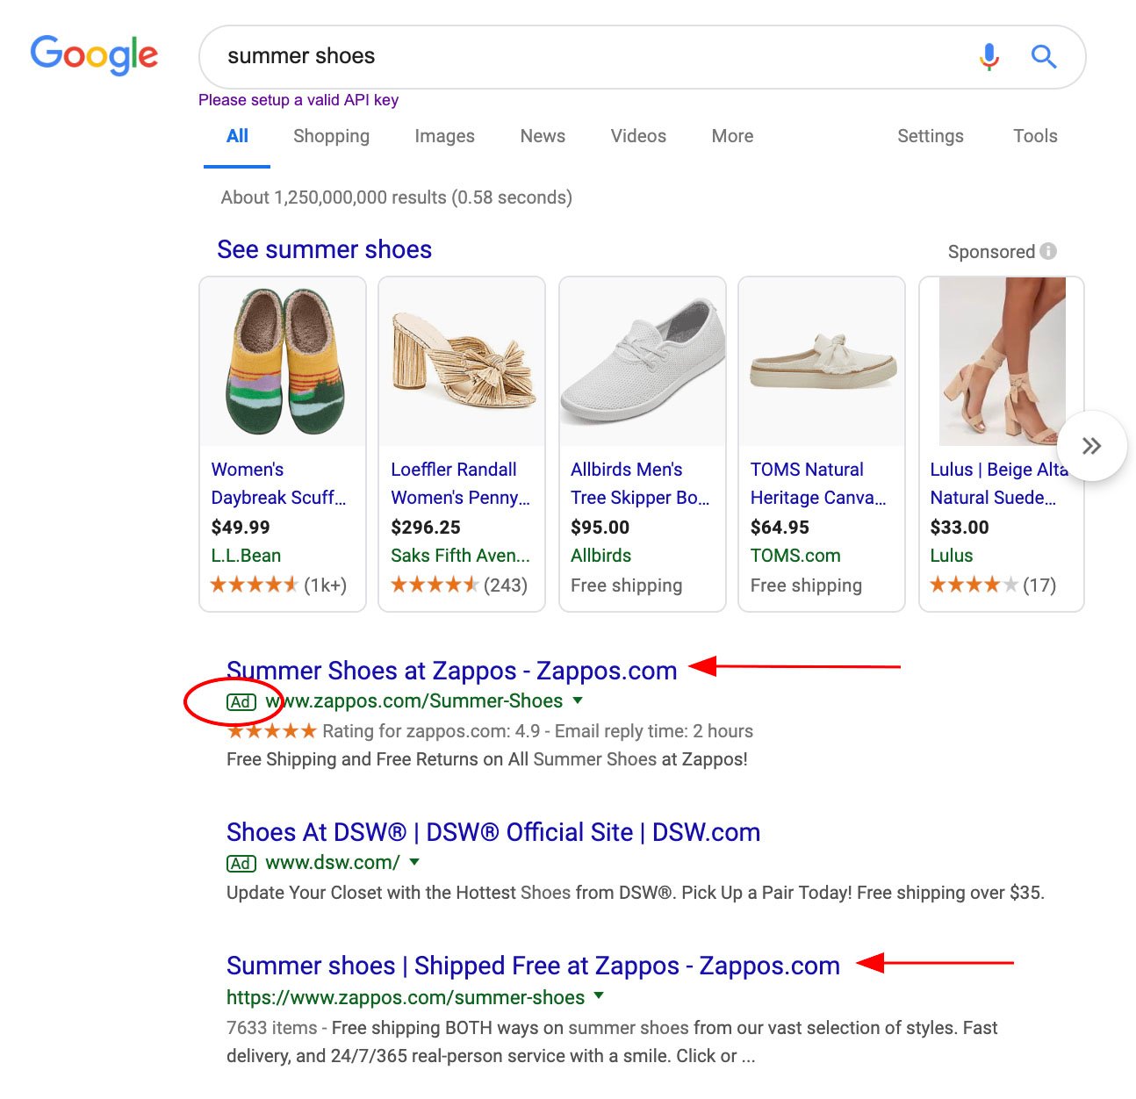
Task: Open the More search menu
Action: click(x=732, y=136)
